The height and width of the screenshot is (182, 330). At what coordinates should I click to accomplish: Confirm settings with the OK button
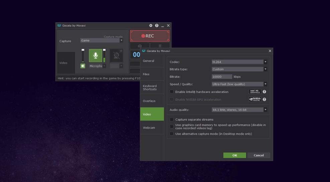235,155
